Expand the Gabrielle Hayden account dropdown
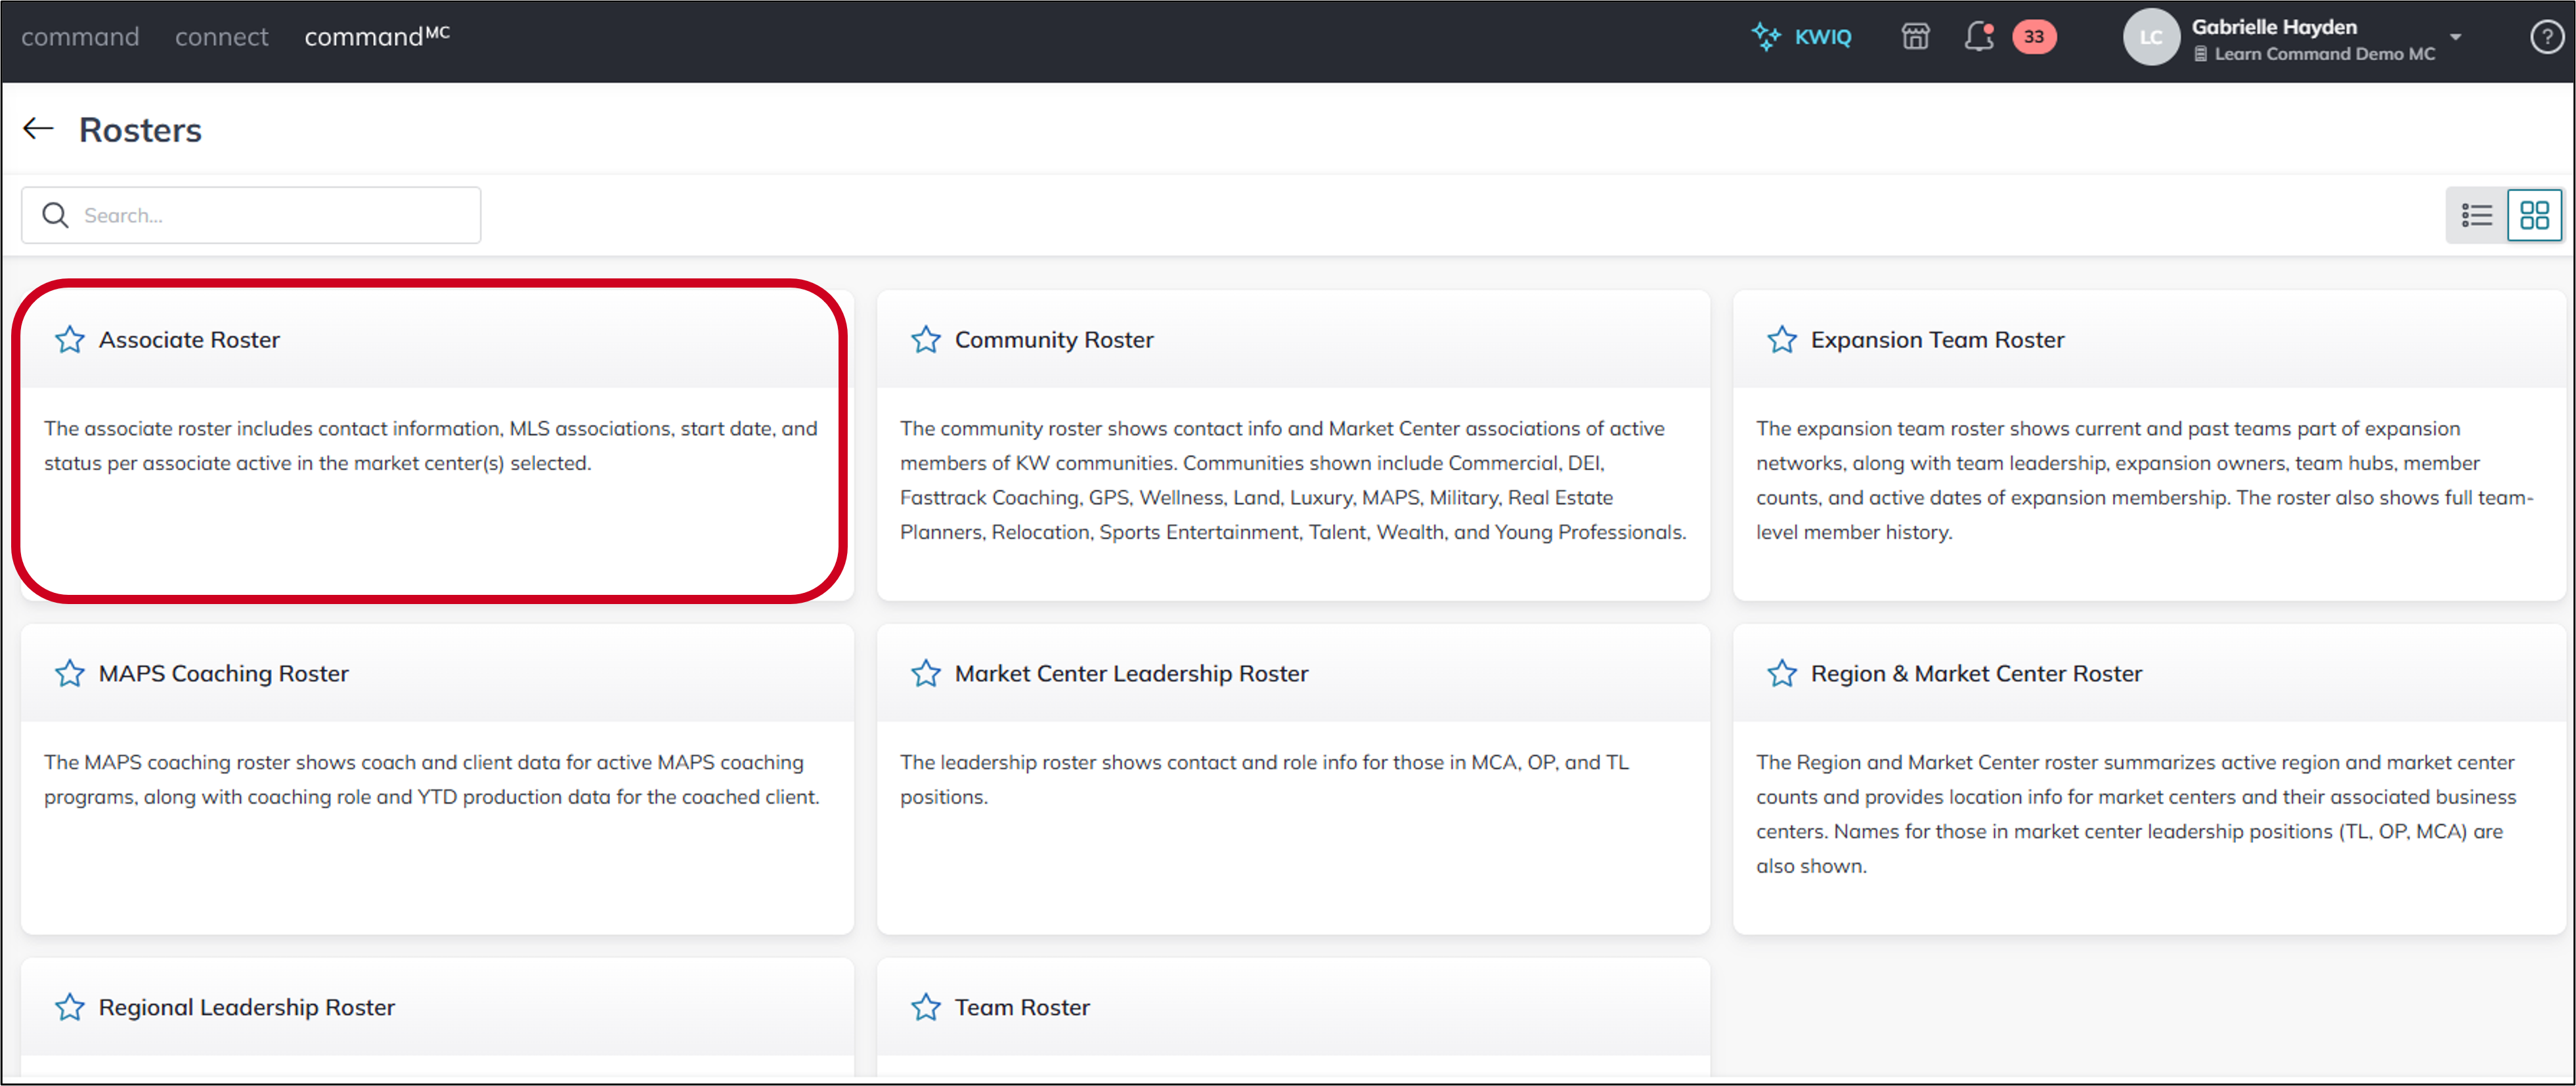The height and width of the screenshot is (1086, 2576). [x=2456, y=37]
